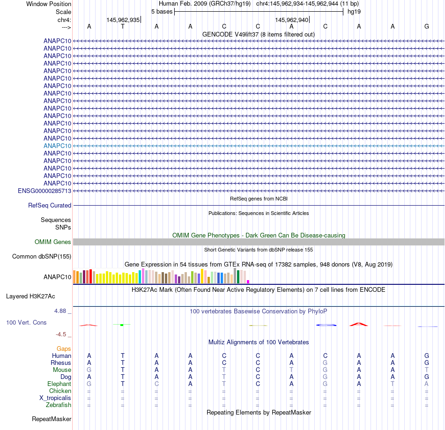
Task: Click the OMIM Genes track label
Action: (53, 242)
